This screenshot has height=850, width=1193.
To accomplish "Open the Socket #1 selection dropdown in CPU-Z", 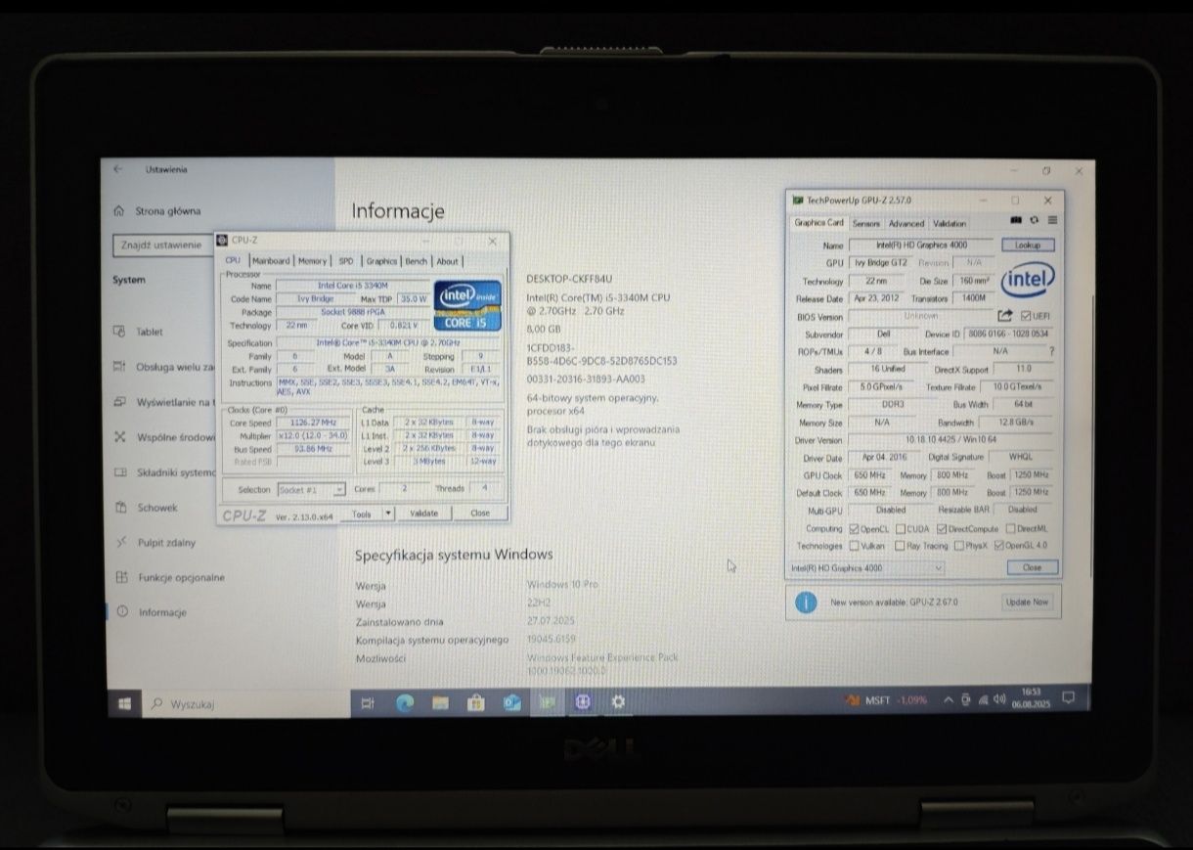I will coord(312,489).
